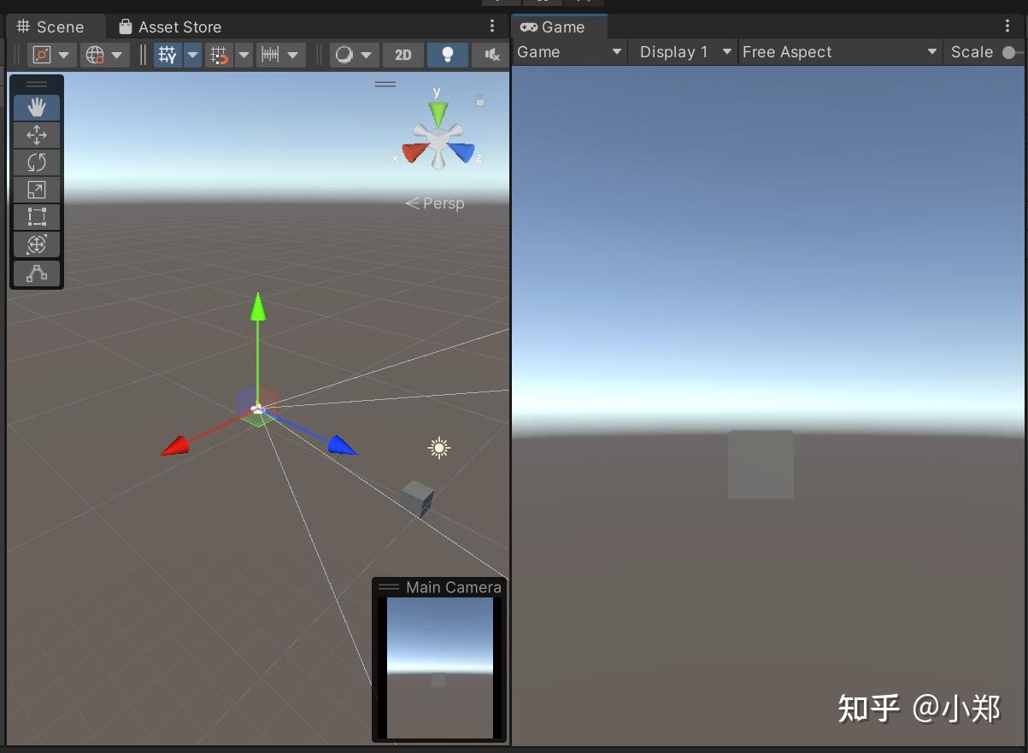1028x753 pixels.
Task: Open the Game view mode dropdown
Action: click(x=569, y=52)
